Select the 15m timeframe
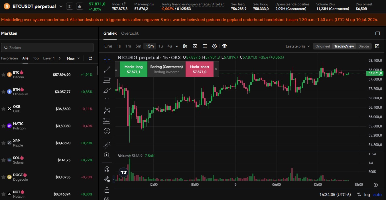Viewport: 386px width, 200px height. (150, 46)
